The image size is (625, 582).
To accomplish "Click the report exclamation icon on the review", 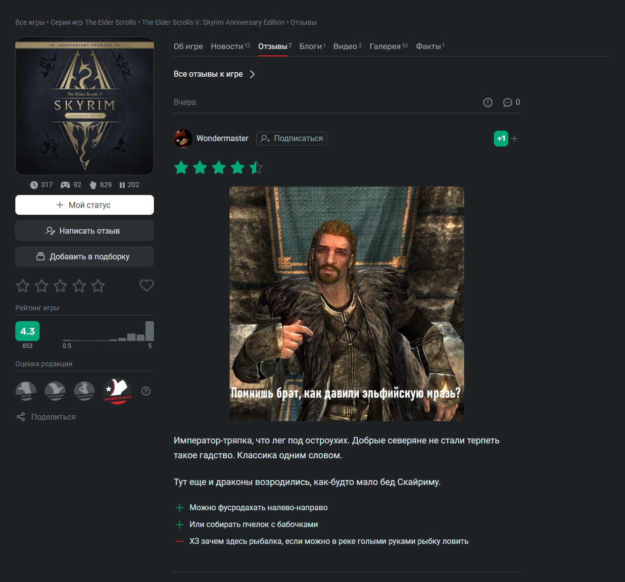I will (x=488, y=102).
